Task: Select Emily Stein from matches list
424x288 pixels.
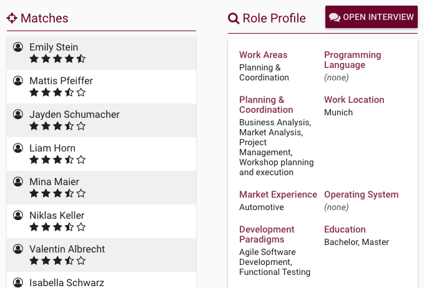Action: click(54, 47)
